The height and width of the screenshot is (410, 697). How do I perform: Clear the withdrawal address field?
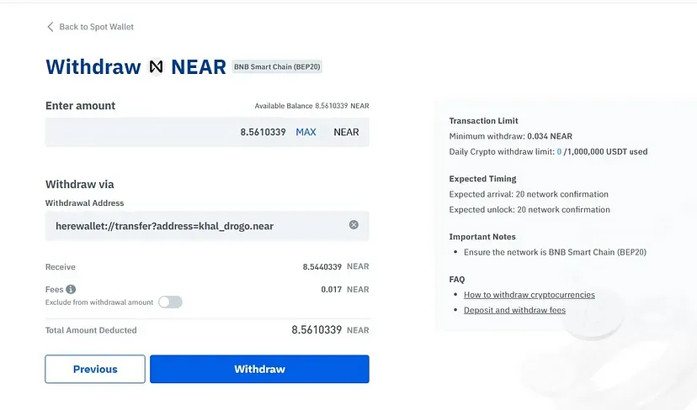point(354,225)
